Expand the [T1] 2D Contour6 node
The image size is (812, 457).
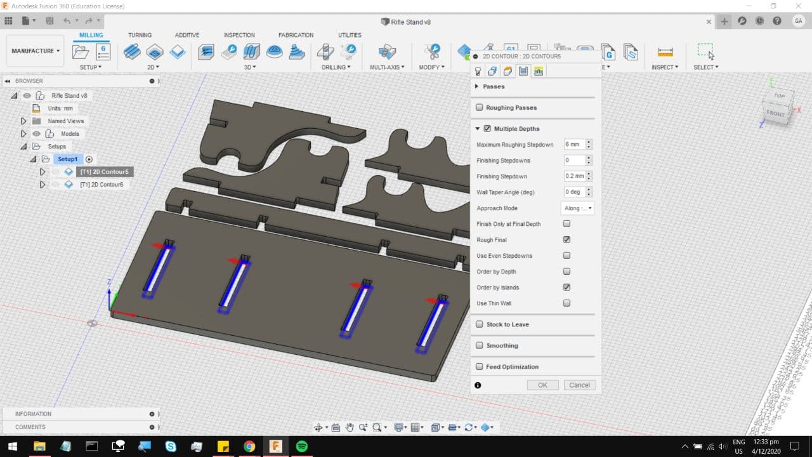pyautogui.click(x=43, y=185)
